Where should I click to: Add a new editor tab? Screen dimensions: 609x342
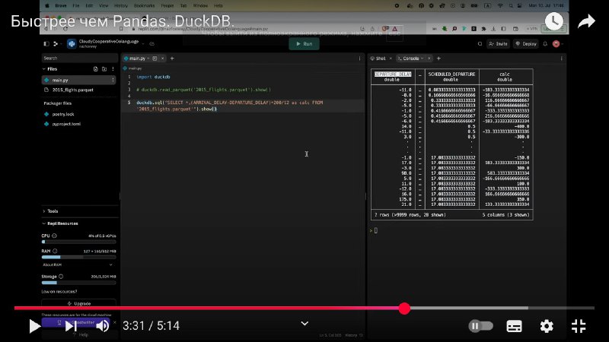coord(172,59)
